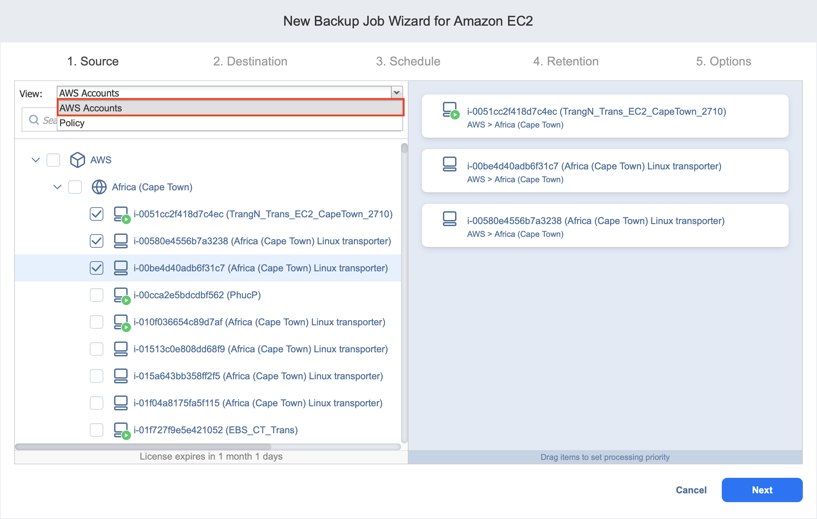Screen dimensions: 817x519
Task: Click instance icon of i-01513c0e808dd68f9 in tree
Action: (x=121, y=349)
